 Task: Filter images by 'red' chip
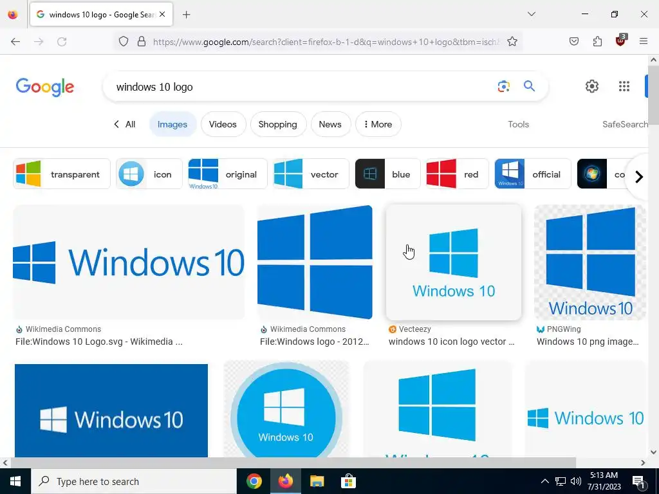click(x=458, y=174)
